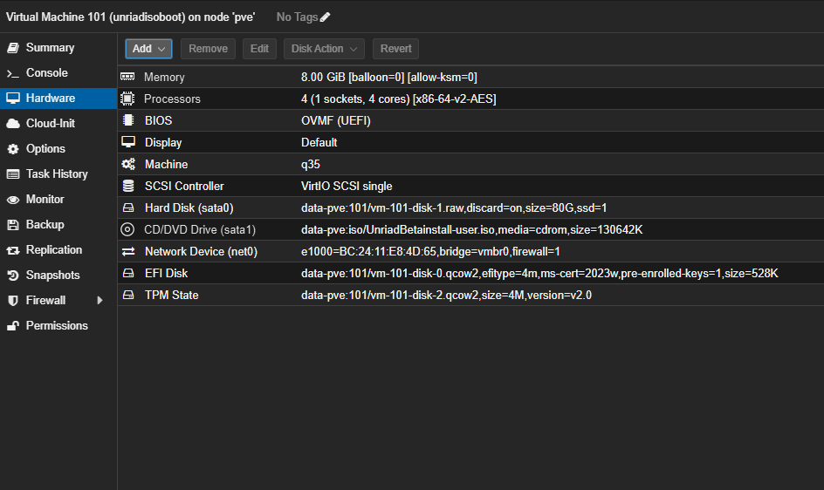Select the 'TPM State' row label
This screenshot has height=490, width=824.
click(172, 296)
